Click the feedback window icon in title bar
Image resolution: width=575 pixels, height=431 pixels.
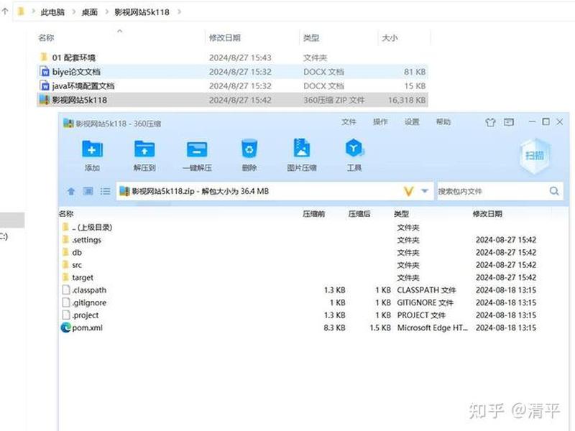pos(509,122)
